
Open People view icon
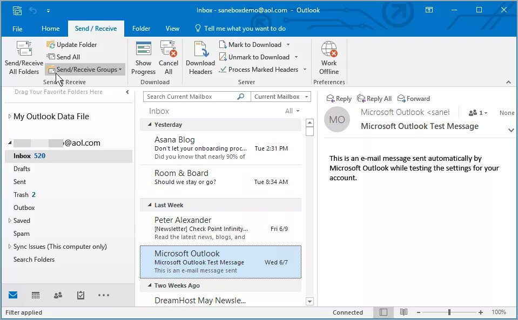(58, 295)
